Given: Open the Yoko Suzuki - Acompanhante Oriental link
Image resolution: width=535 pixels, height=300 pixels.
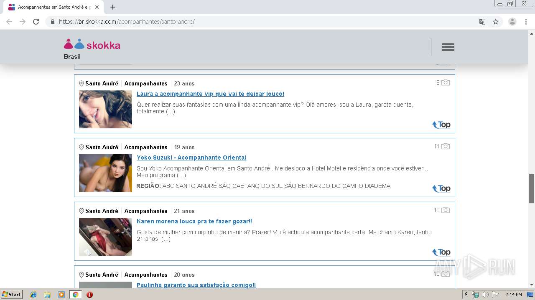Looking at the screenshot, I should (x=191, y=157).
